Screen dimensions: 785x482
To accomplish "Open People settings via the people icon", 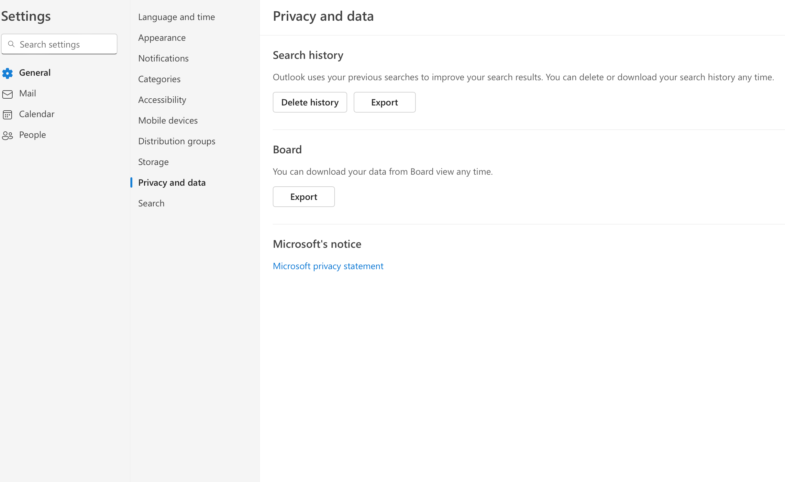I will (x=8, y=135).
